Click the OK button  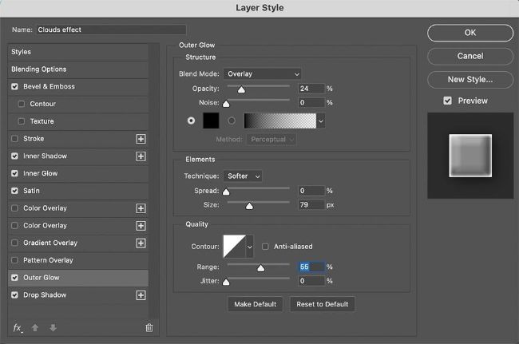point(469,33)
